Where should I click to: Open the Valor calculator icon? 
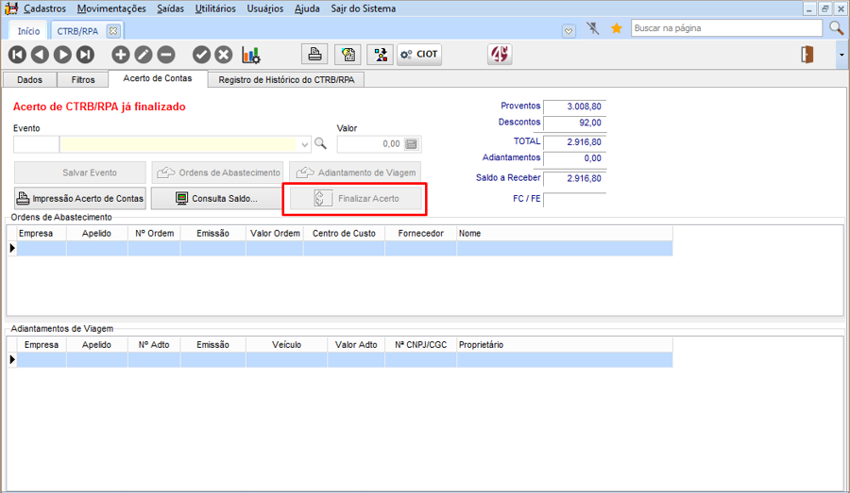[412, 144]
